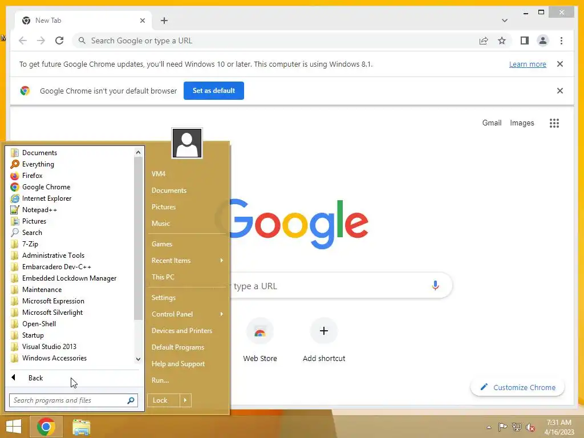Click the search magnifier in Start menu search box
This screenshot has width=584, height=438.
(x=131, y=400)
